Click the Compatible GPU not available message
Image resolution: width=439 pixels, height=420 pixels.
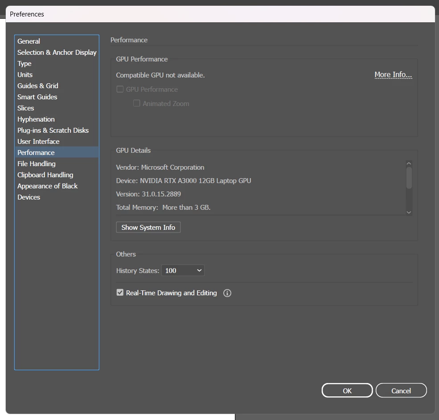160,75
